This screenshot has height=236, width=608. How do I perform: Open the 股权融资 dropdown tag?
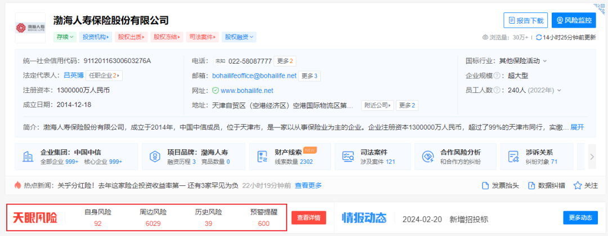tap(239, 37)
